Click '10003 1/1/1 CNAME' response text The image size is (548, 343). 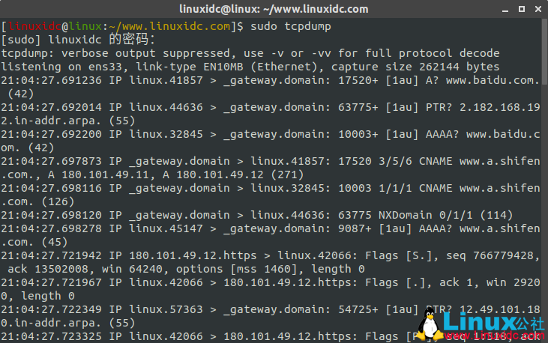(x=395, y=188)
